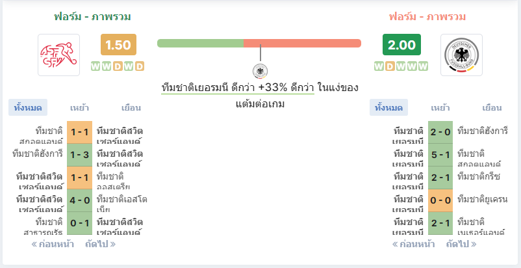
Task: Click small Germany crest under comparison bar
Action: 260,71
